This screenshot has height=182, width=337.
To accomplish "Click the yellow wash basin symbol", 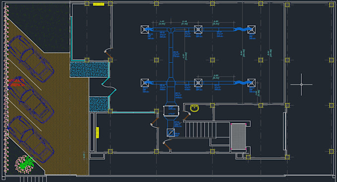I will coord(194,108).
